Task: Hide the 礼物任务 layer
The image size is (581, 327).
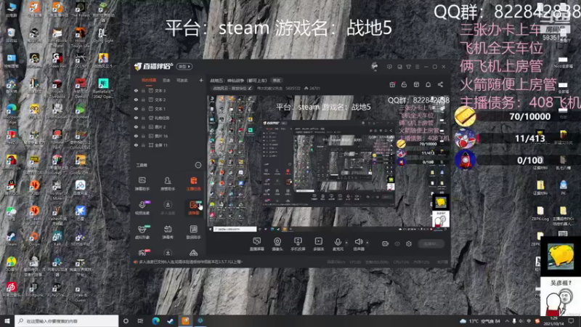Action: click(136, 118)
